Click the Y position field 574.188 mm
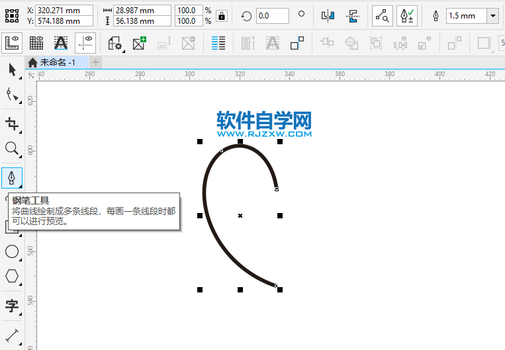This screenshot has height=350, width=505. tap(64, 21)
